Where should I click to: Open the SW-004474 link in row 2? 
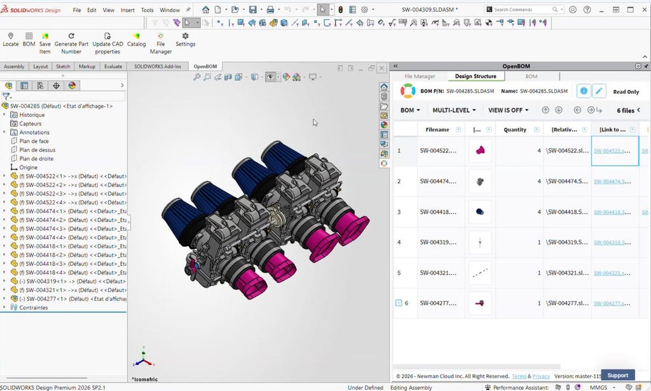pos(612,182)
